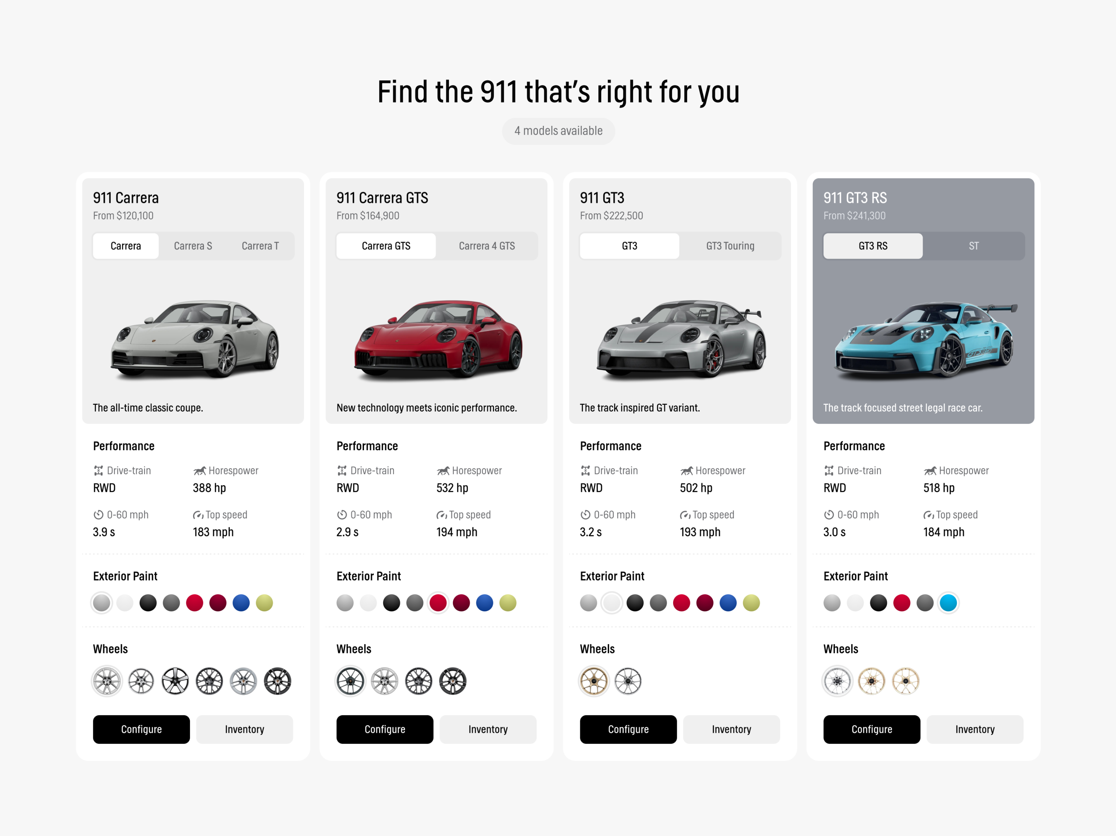Viewport: 1116px width, 836px height.
Task: Pick the gold wheel option for 911 GT3
Action: [594, 681]
